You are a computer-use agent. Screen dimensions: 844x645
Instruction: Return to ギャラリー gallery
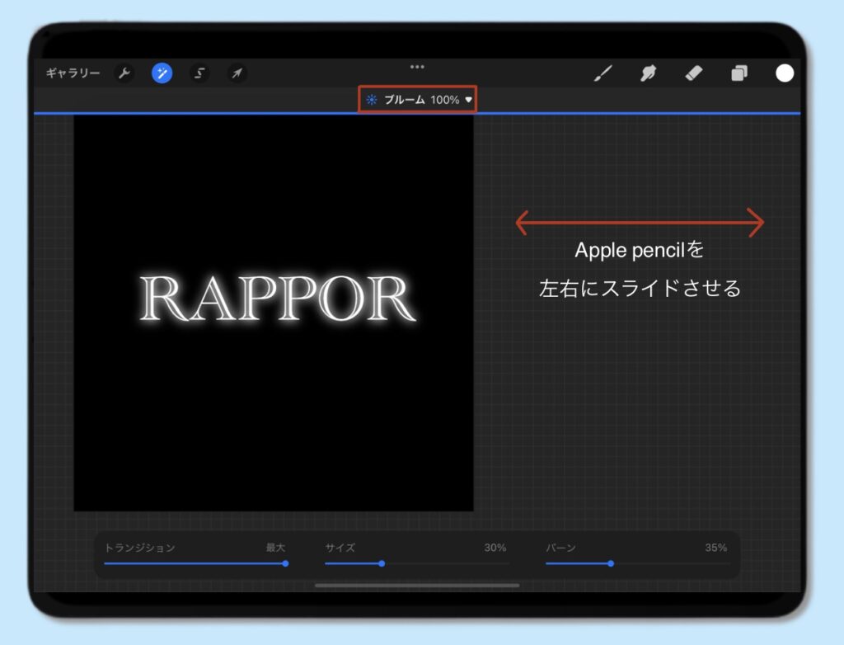(73, 73)
